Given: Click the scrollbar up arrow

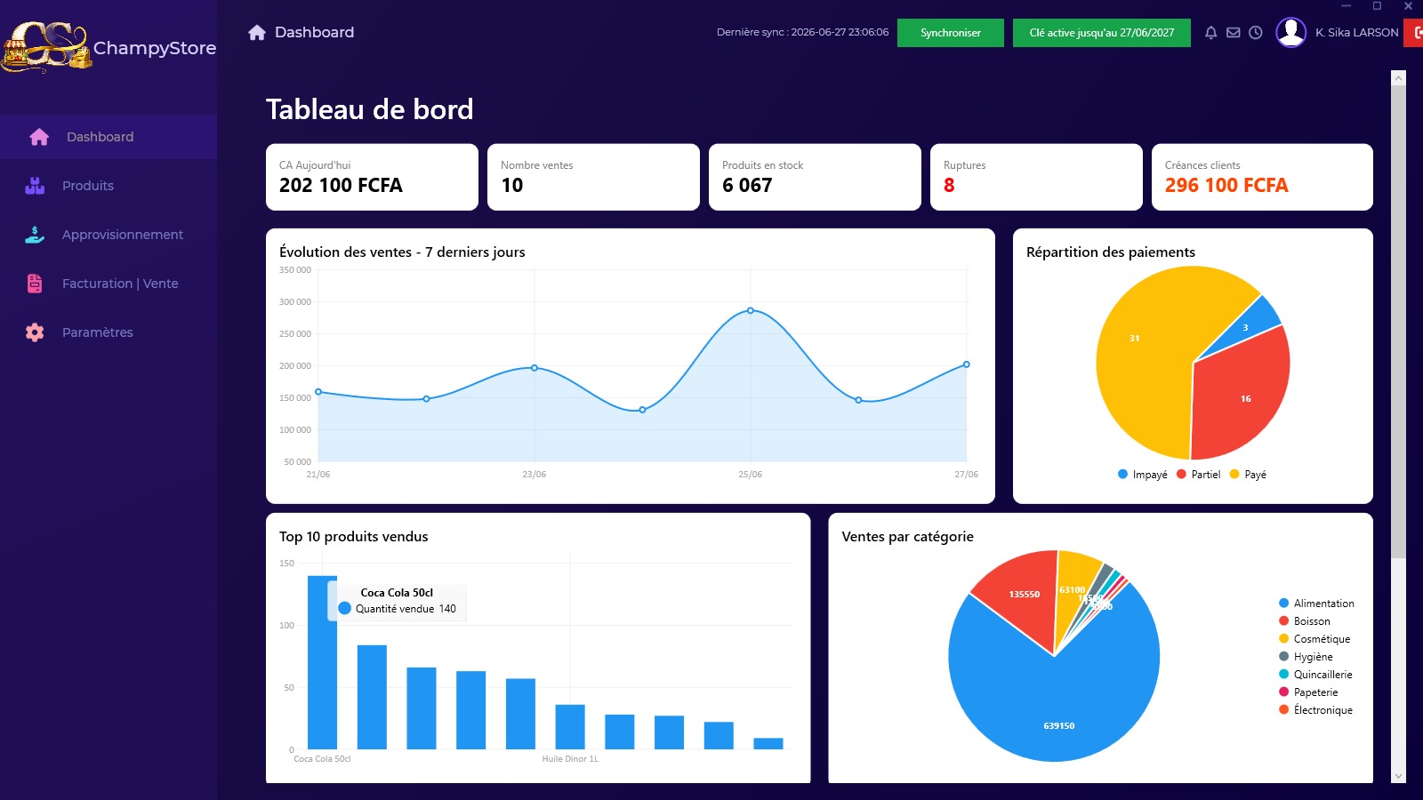Looking at the screenshot, I should coord(1398,78).
